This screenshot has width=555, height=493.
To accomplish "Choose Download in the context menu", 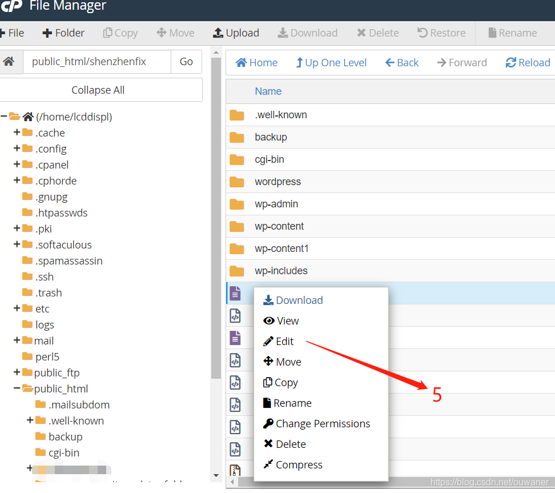I will pyautogui.click(x=293, y=300).
